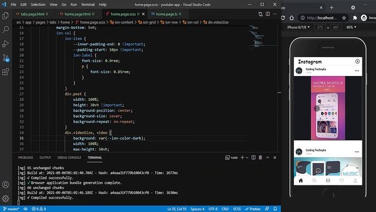Viewport: 376px width, 212px height.
Task: Open status bar notifications bell
Action: point(275,209)
